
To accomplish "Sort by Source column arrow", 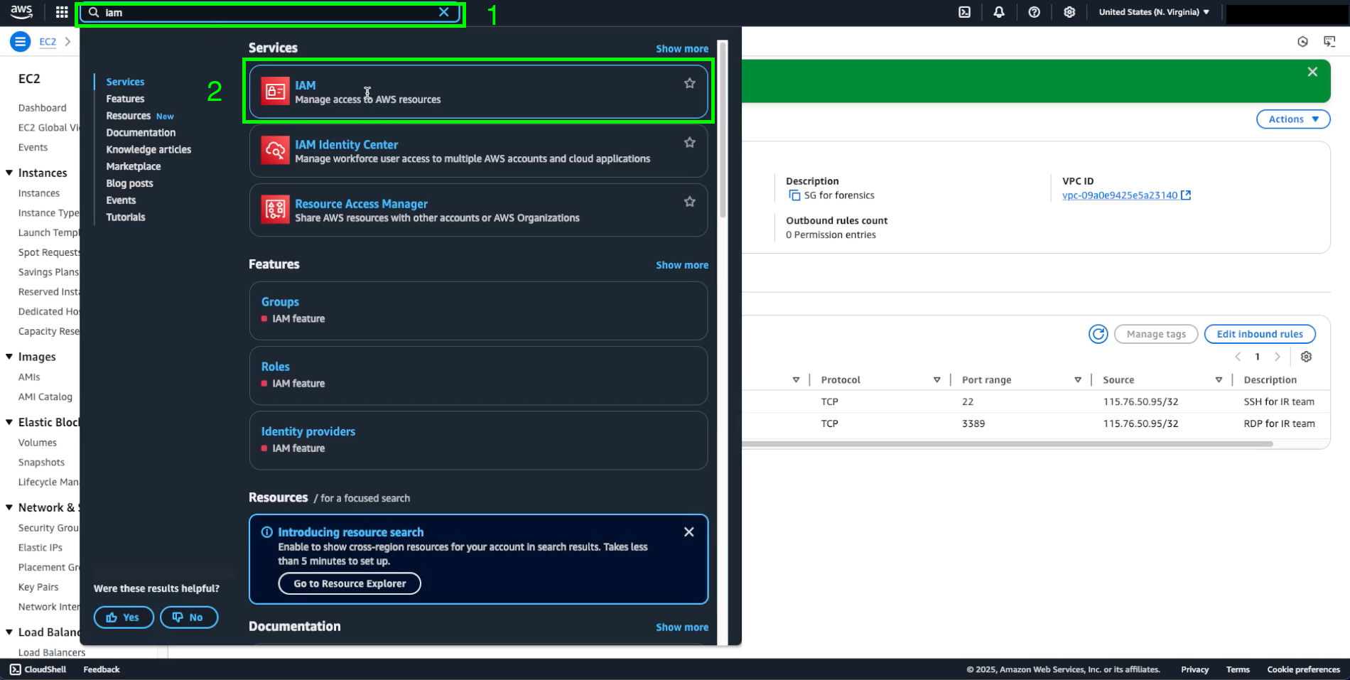I will pyautogui.click(x=1219, y=380).
